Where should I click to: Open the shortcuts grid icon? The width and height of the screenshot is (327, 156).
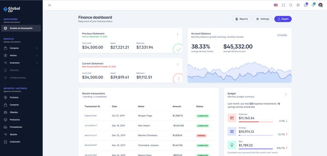[x=298, y=5]
